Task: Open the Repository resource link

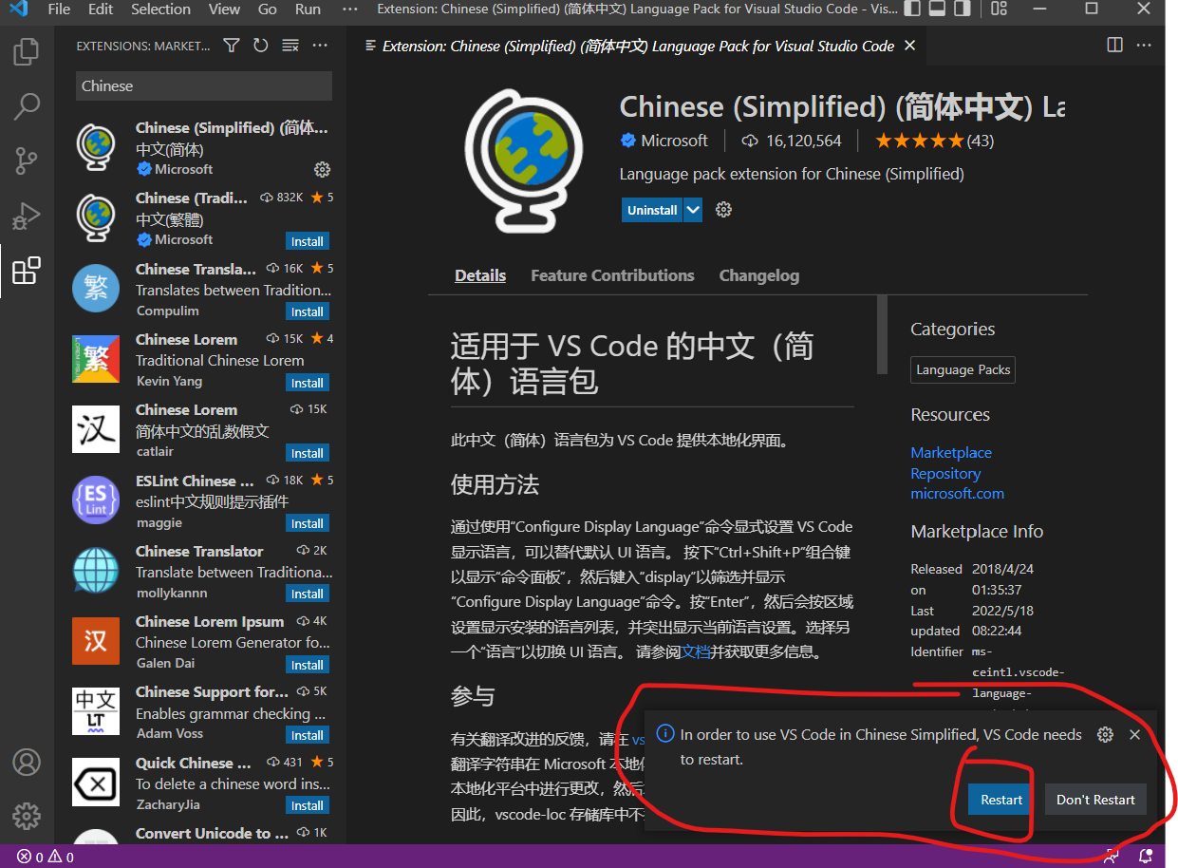Action: 945,473
